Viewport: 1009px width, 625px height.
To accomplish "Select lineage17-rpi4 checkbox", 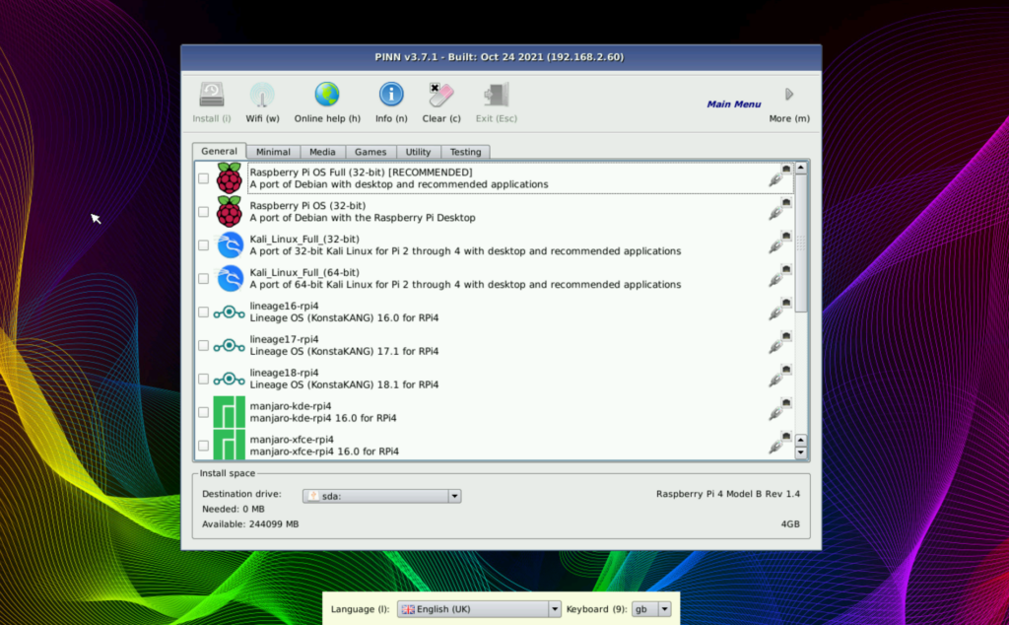I will 203,346.
